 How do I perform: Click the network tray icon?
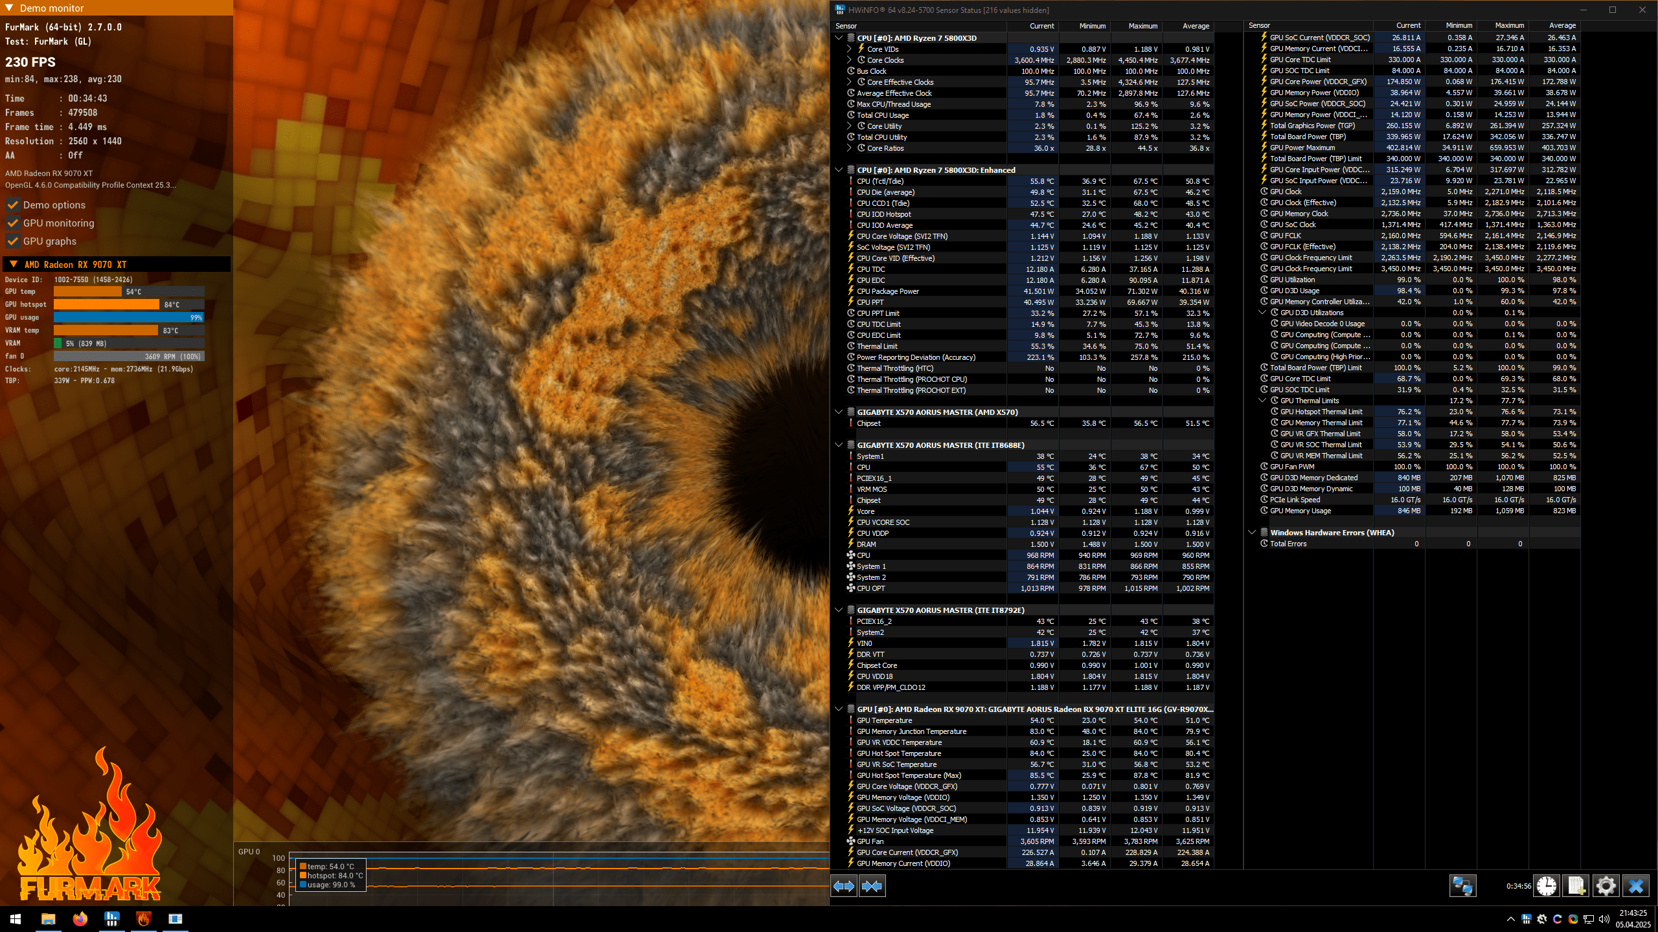click(x=1589, y=919)
